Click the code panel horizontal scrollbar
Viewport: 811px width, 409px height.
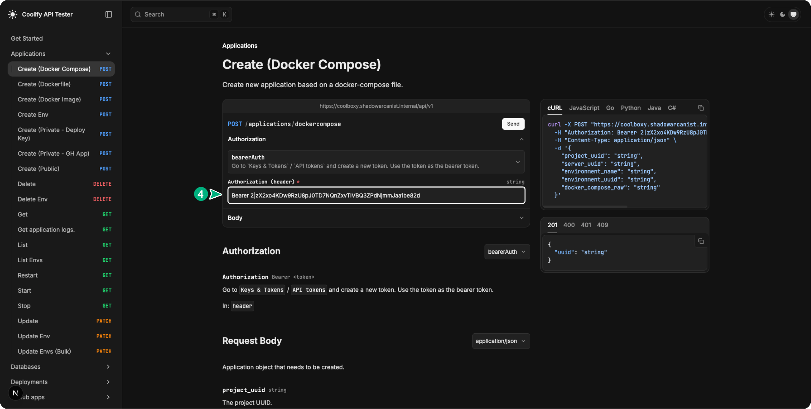(x=585, y=207)
